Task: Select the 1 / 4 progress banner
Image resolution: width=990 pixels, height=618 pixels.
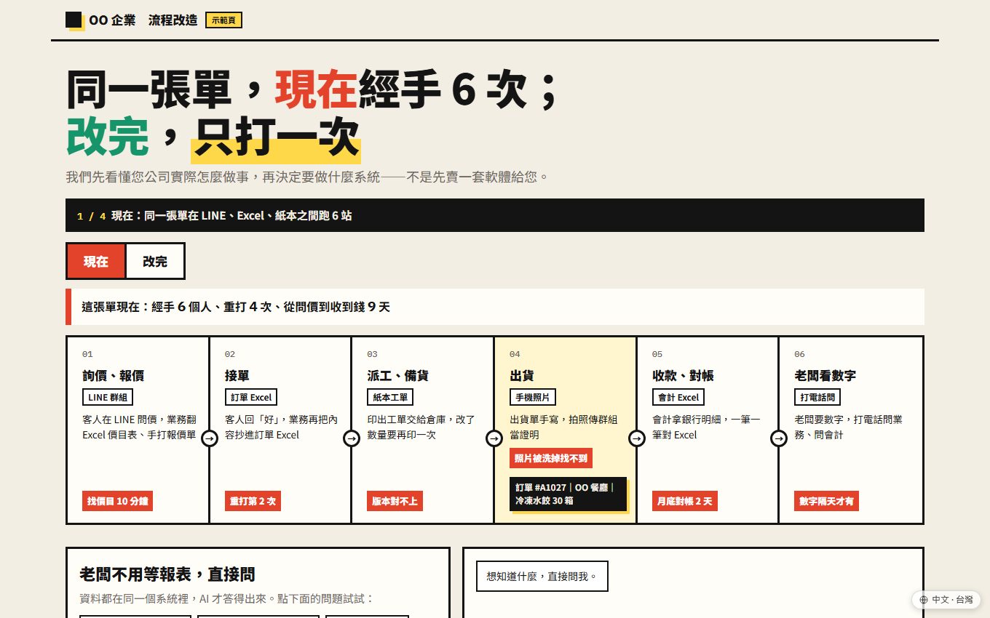Action: point(495,215)
